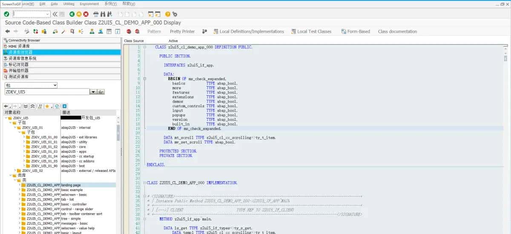The width and height of the screenshot is (511, 234).
Task: Click the red Cancel icon in the standard toolbar
Action: click(x=86, y=14)
